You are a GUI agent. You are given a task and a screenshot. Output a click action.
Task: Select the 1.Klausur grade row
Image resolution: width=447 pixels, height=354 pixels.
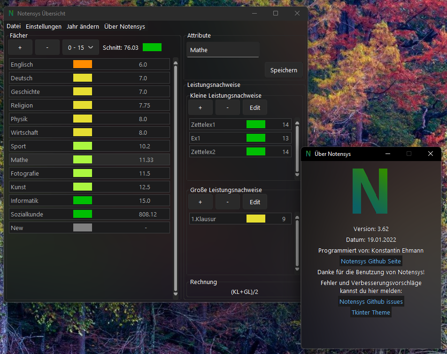pyautogui.click(x=240, y=219)
